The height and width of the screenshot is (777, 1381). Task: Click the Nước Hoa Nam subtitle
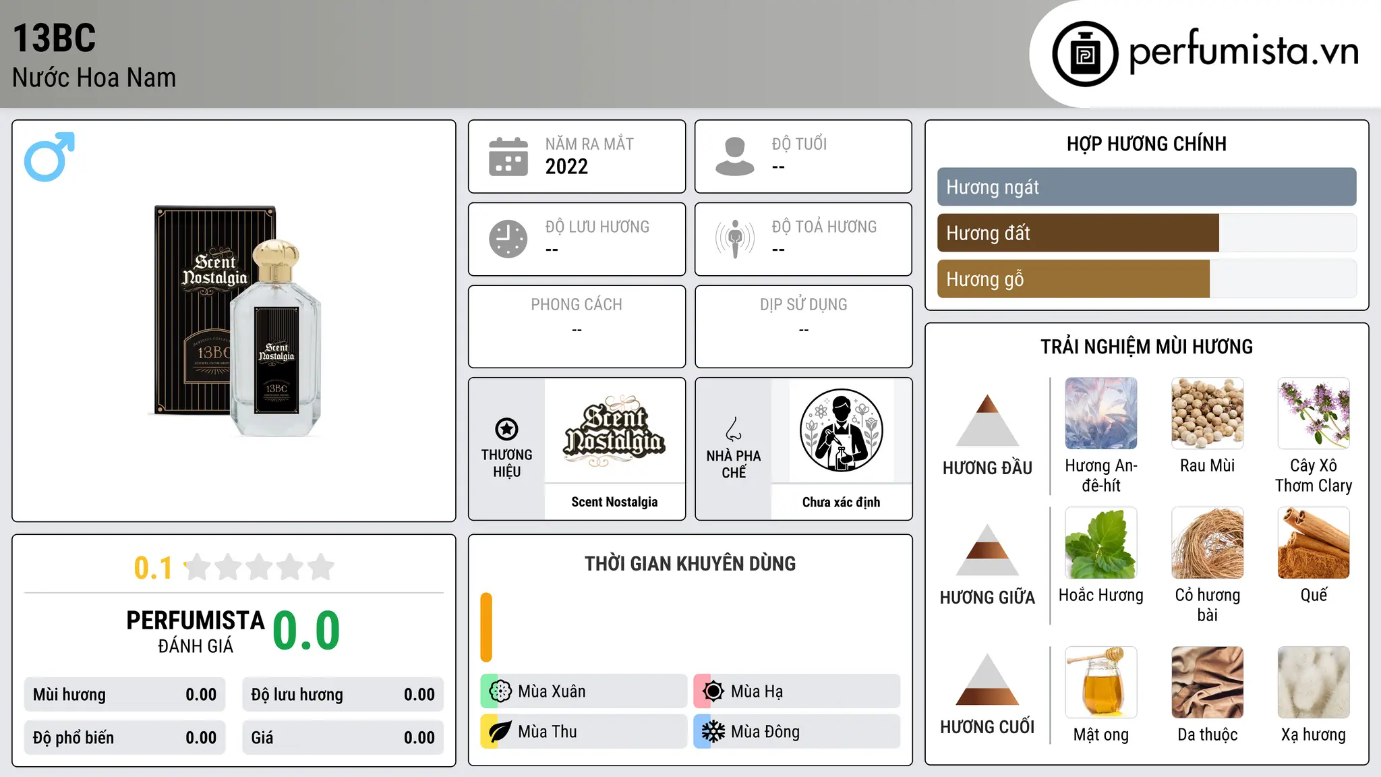pyautogui.click(x=94, y=78)
